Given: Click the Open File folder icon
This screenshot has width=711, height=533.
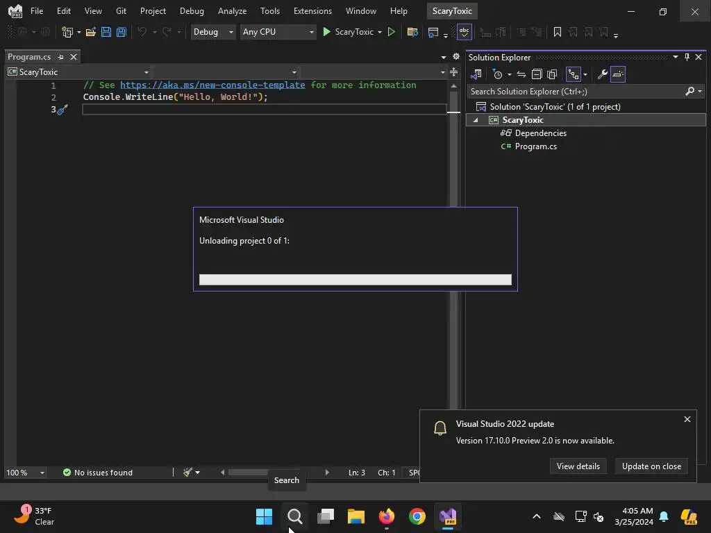Looking at the screenshot, I should click(x=91, y=32).
